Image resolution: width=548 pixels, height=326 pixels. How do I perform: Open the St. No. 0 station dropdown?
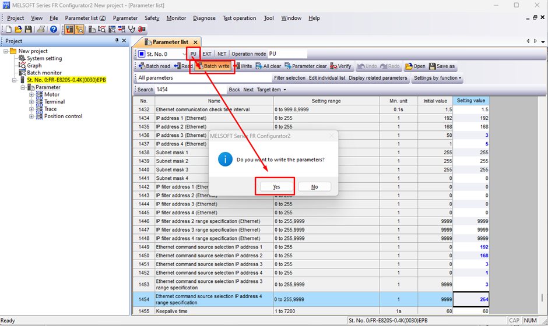pos(184,54)
